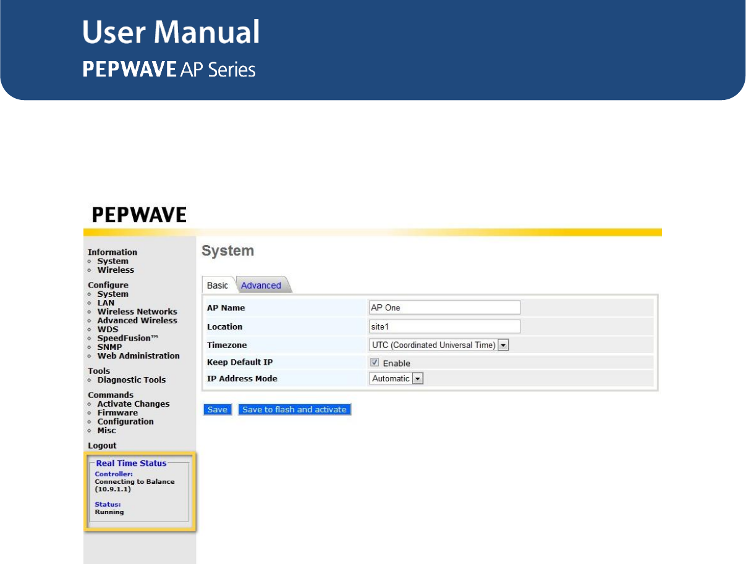Open the Misc commands page

pyautogui.click(x=106, y=430)
